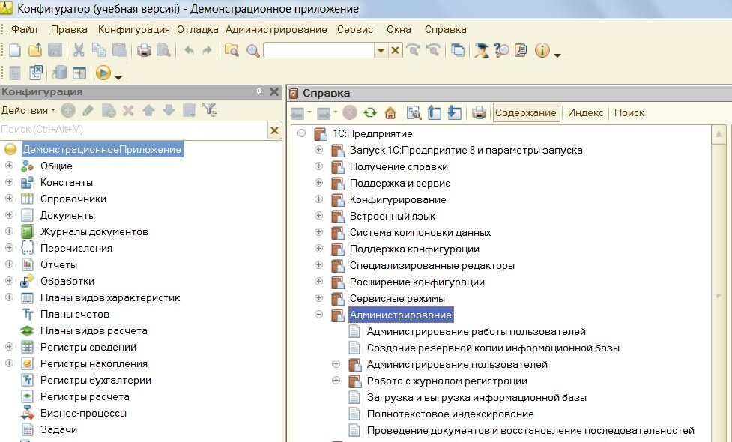This screenshot has height=442, width=732.
Task: Click the New document icon in main toolbar
Action: (15, 50)
